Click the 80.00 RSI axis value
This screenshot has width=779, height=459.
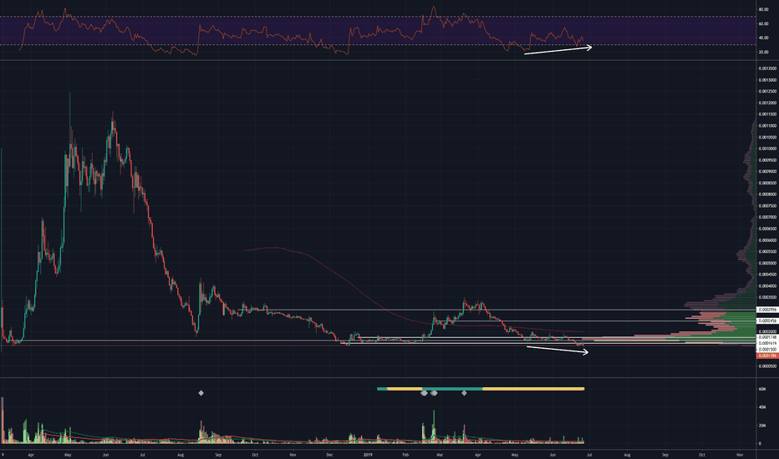tap(764, 9)
